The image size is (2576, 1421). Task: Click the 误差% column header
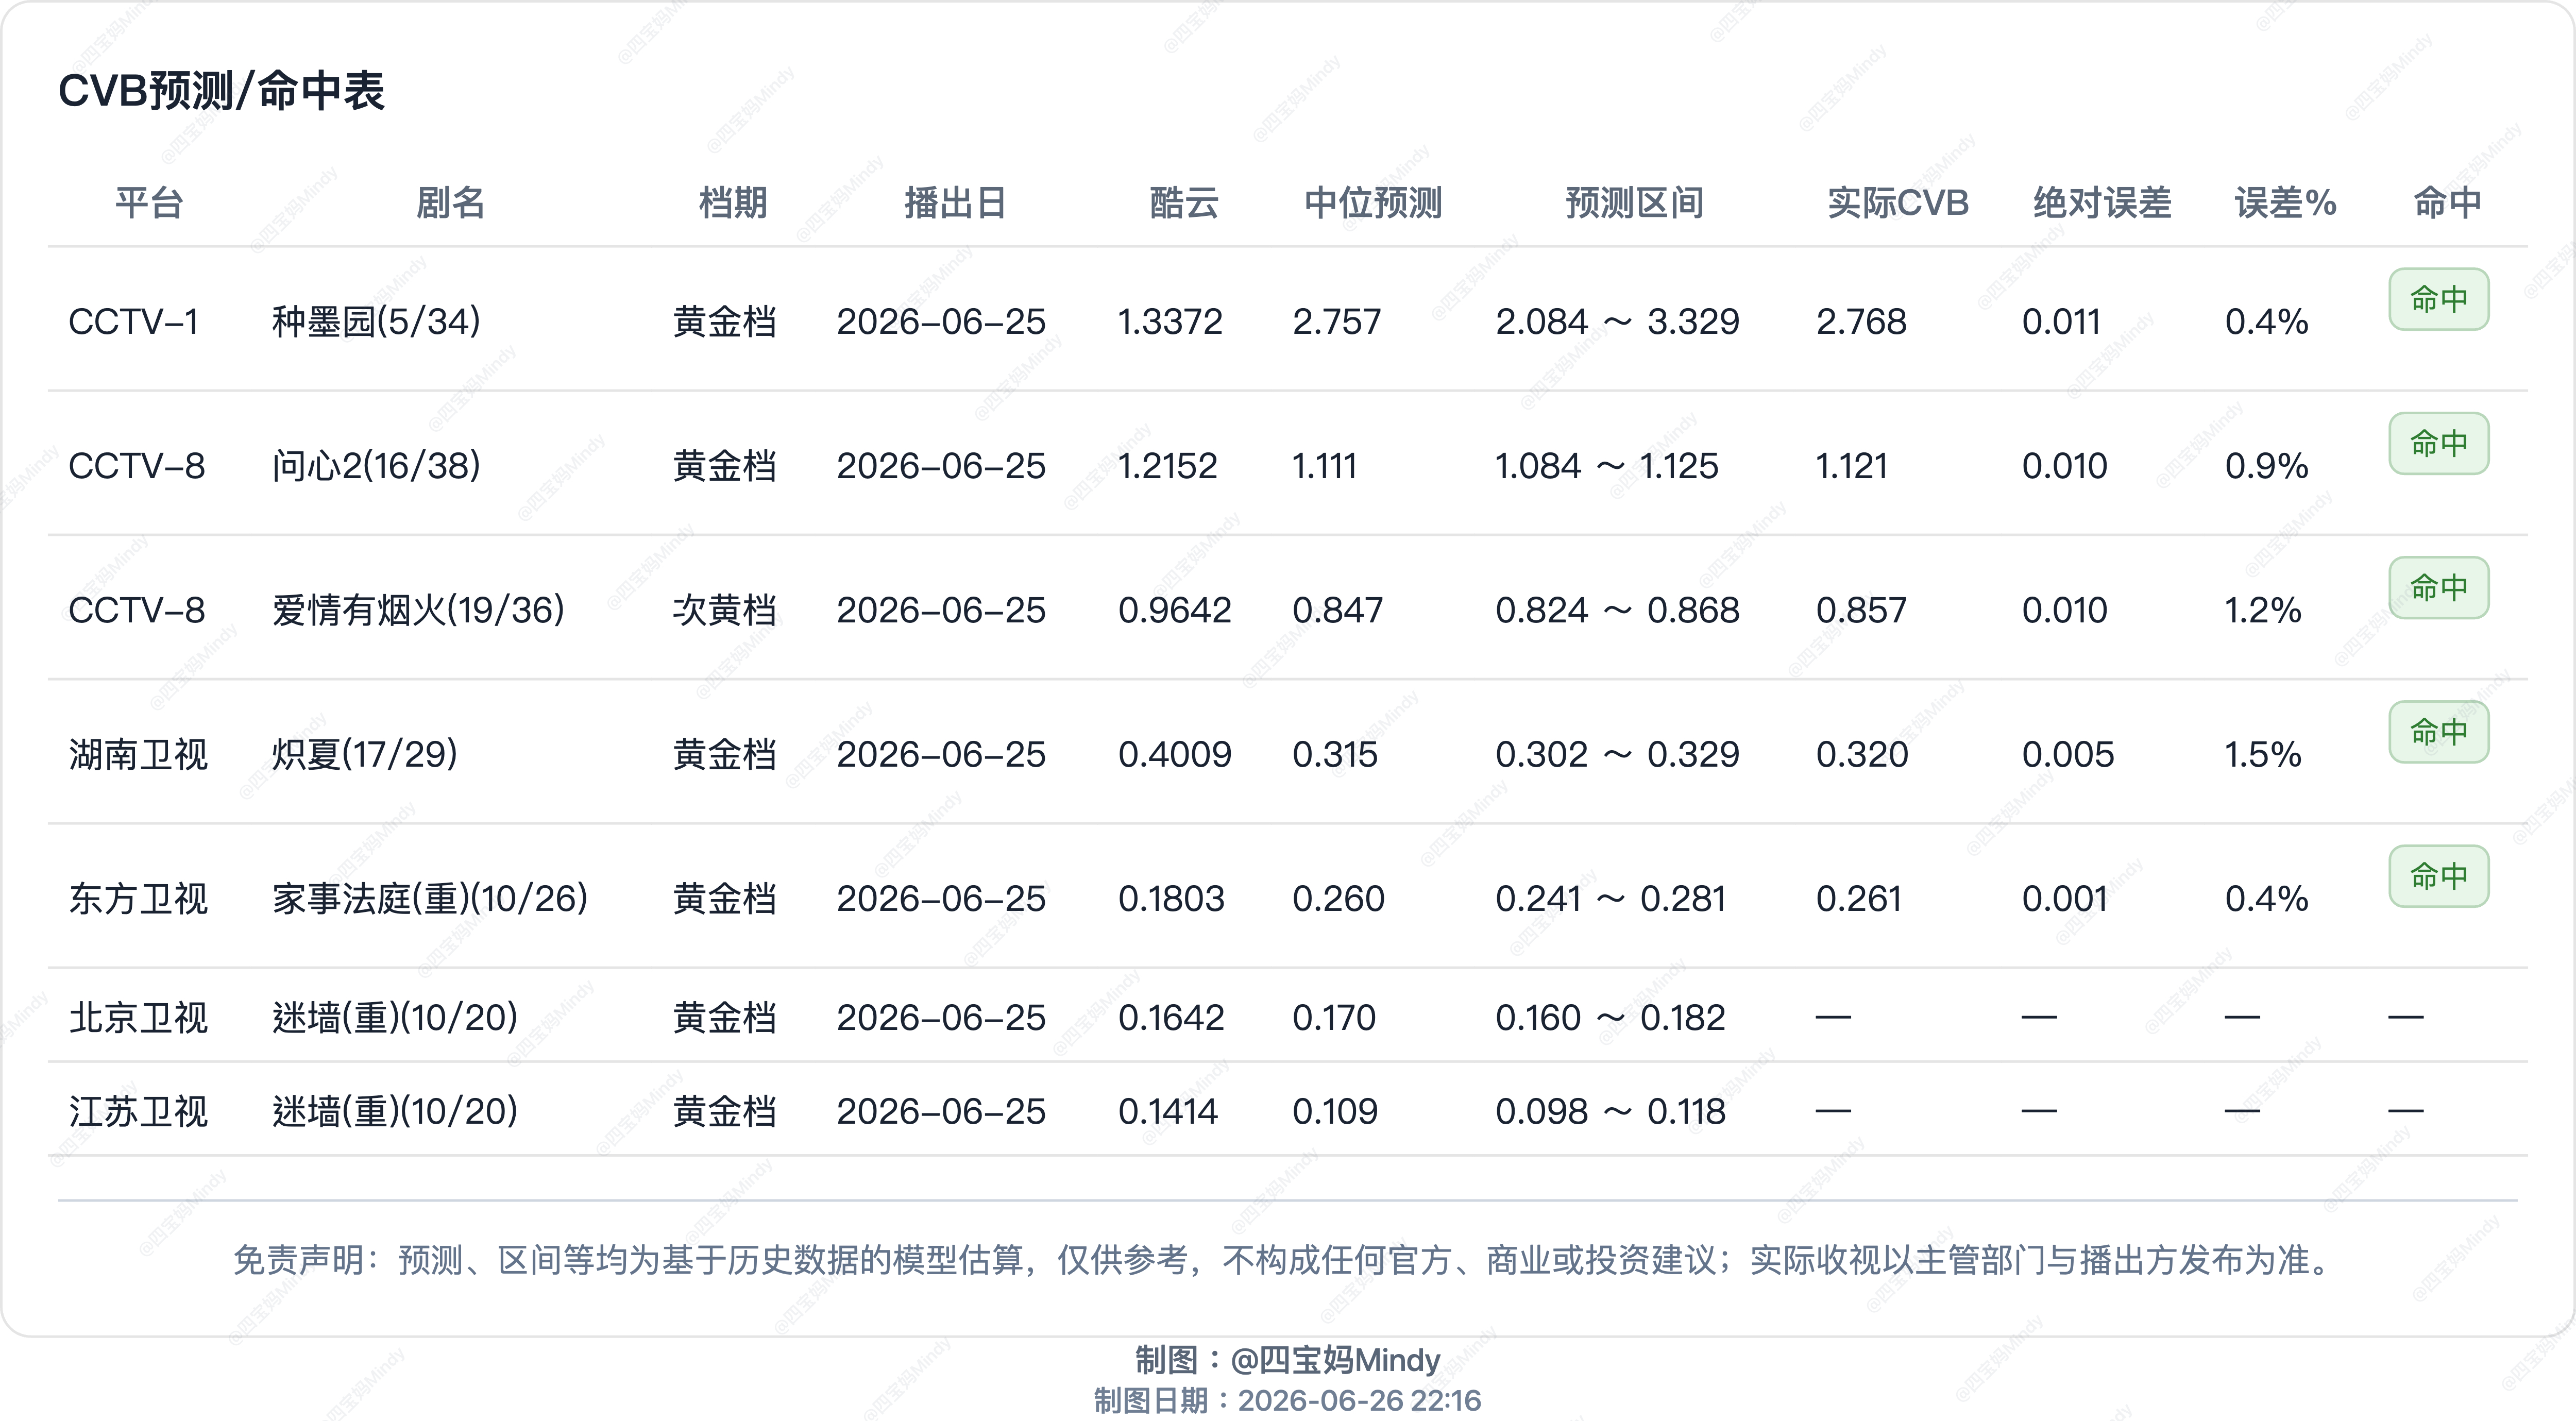pos(2286,203)
